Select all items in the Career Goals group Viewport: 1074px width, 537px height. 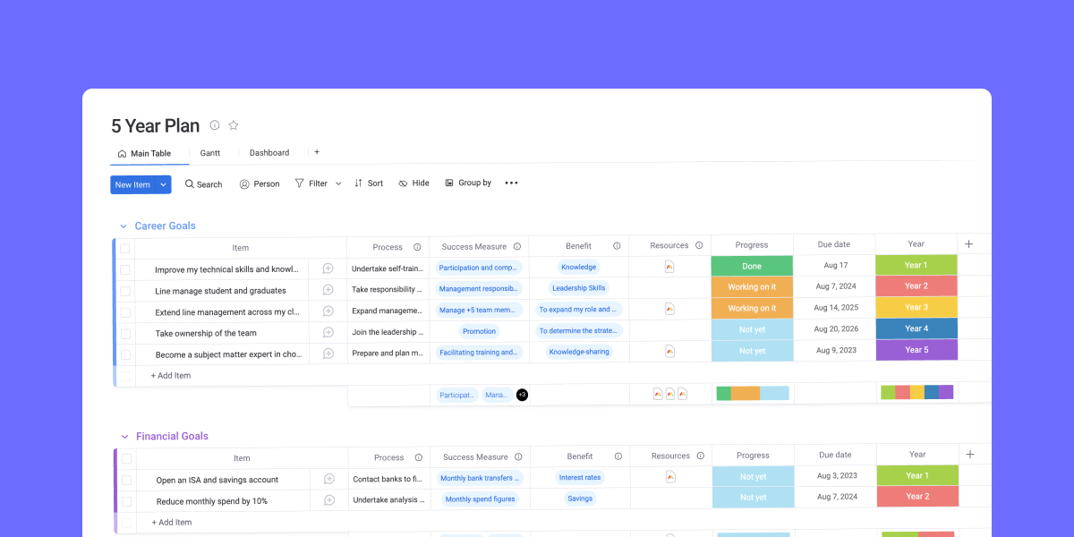(124, 248)
